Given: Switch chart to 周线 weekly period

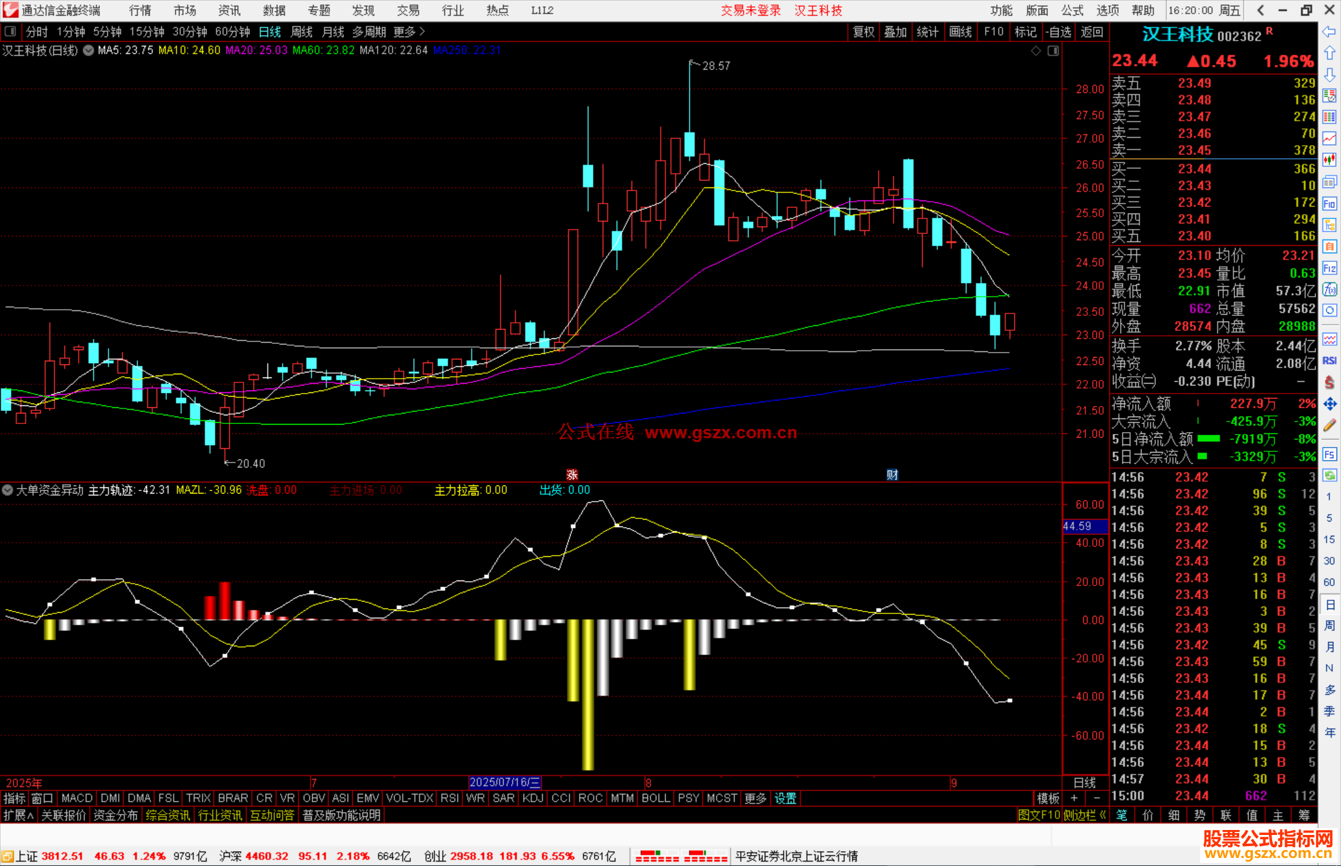Looking at the screenshot, I should (x=302, y=32).
